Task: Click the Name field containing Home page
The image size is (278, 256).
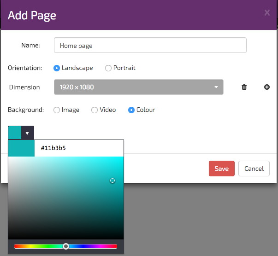Action: tap(150, 46)
